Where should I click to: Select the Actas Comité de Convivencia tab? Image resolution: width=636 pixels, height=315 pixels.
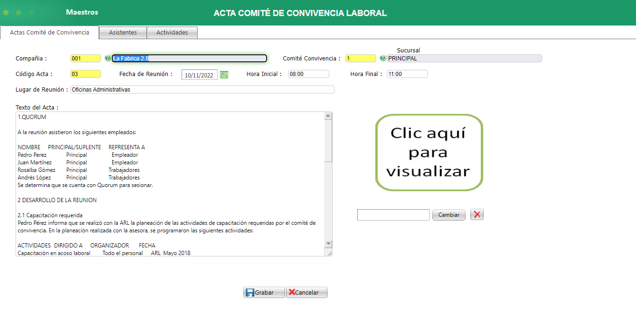click(x=49, y=32)
